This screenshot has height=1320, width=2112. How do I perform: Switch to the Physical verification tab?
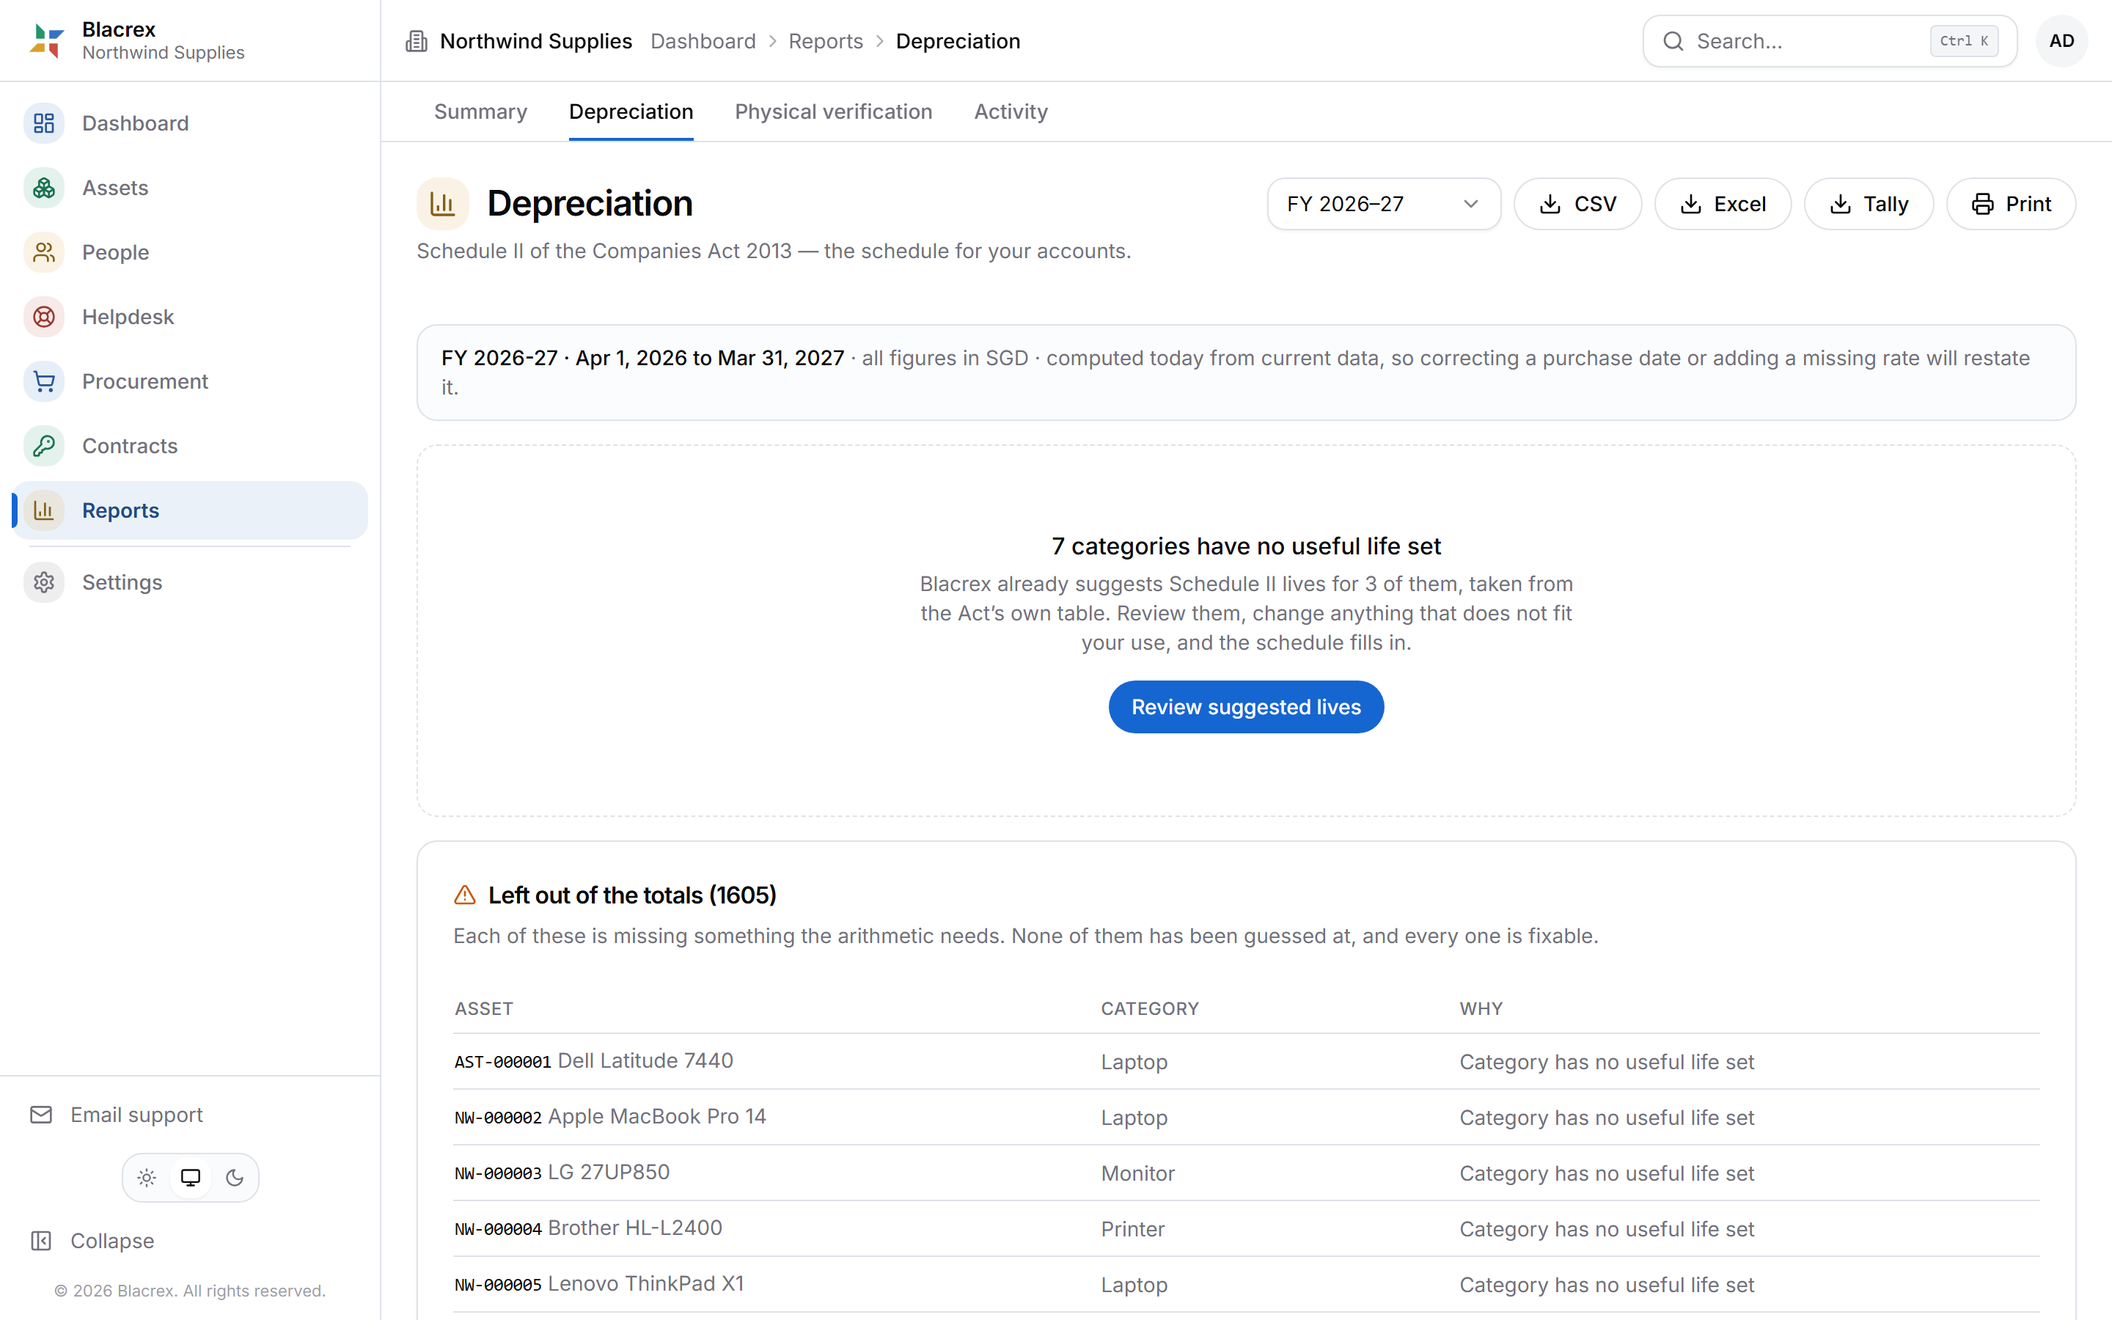click(834, 111)
